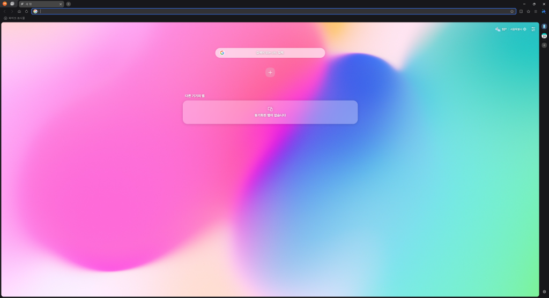The image size is (549, 298).
Task: Click the profile avatar icon in title bar
Action: [5, 4]
